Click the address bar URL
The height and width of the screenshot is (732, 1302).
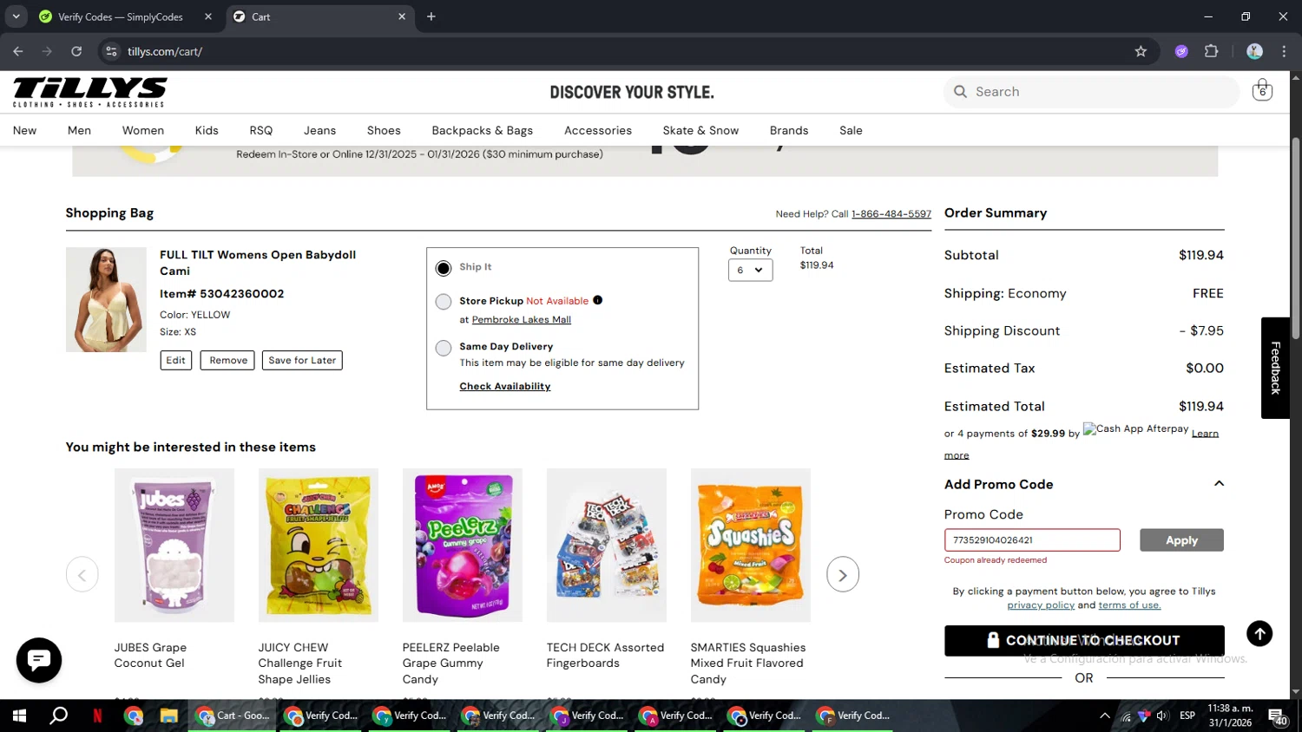[x=165, y=51]
